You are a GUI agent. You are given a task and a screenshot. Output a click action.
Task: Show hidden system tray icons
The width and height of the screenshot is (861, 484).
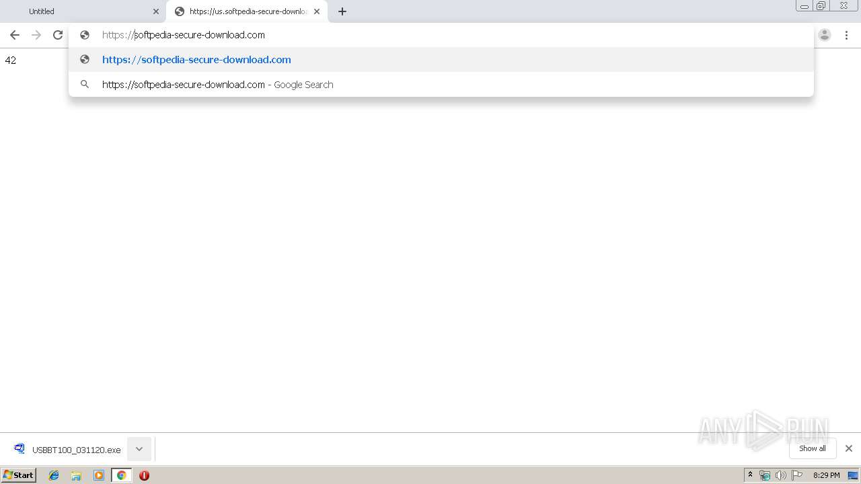(751, 475)
